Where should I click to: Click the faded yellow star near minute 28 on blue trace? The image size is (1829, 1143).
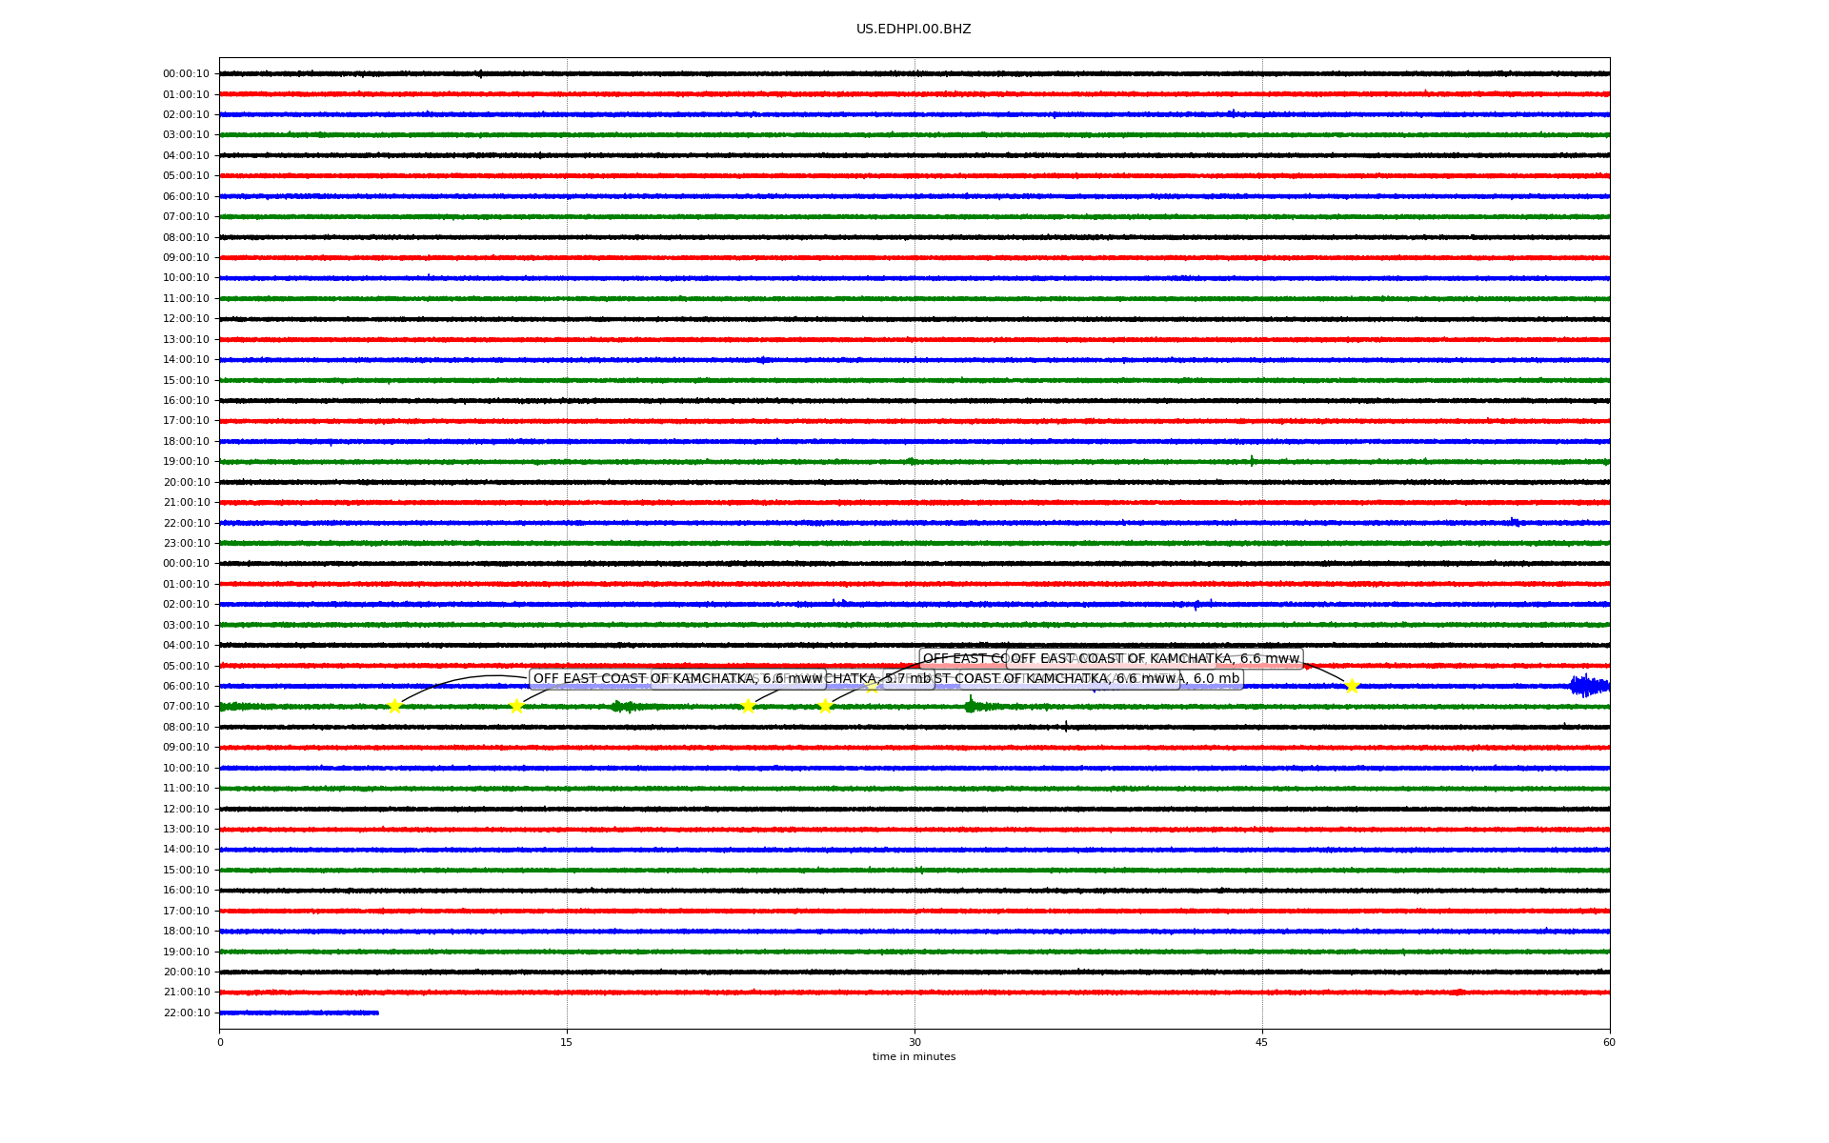point(872,686)
